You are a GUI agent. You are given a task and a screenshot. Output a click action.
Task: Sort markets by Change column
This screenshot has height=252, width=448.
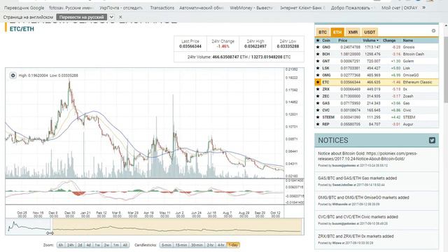(389, 41)
